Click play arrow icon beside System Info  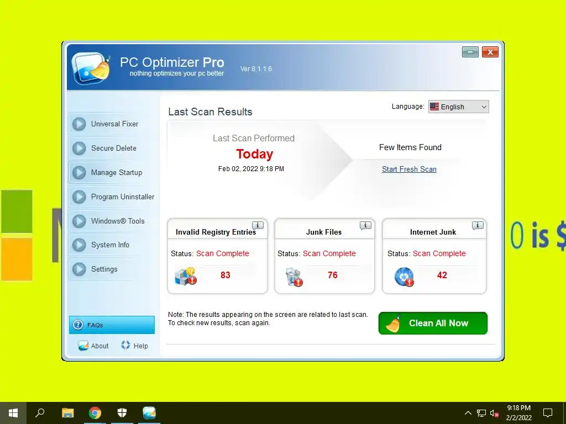[x=79, y=245]
